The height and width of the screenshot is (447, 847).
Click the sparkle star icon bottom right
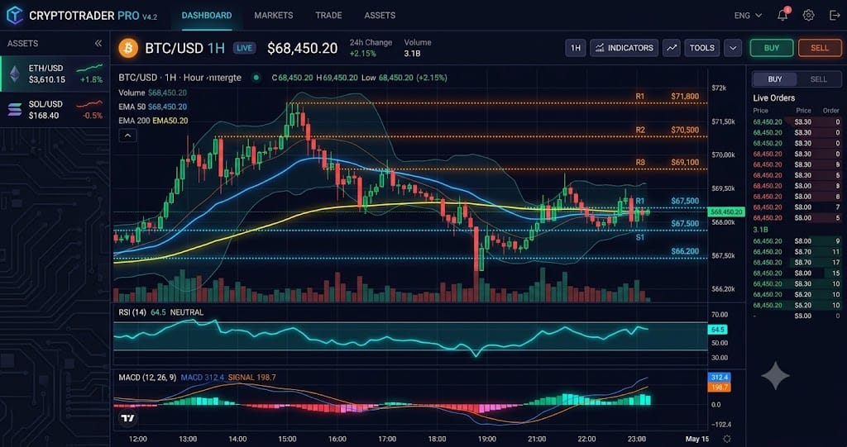(775, 376)
